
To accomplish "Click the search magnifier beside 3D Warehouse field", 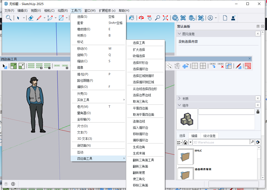I will click(252, 142).
